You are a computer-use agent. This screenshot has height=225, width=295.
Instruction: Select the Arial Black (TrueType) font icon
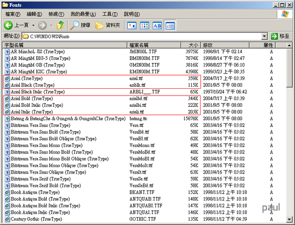point(7,85)
